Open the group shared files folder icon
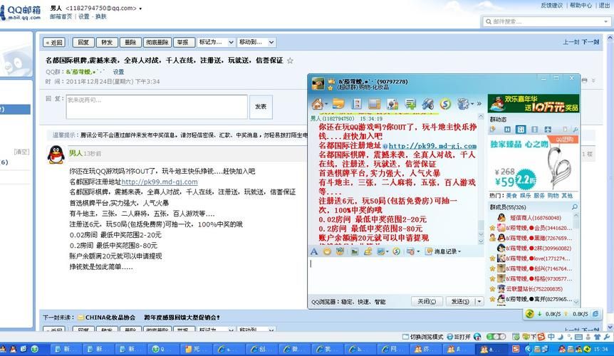 [338, 104]
